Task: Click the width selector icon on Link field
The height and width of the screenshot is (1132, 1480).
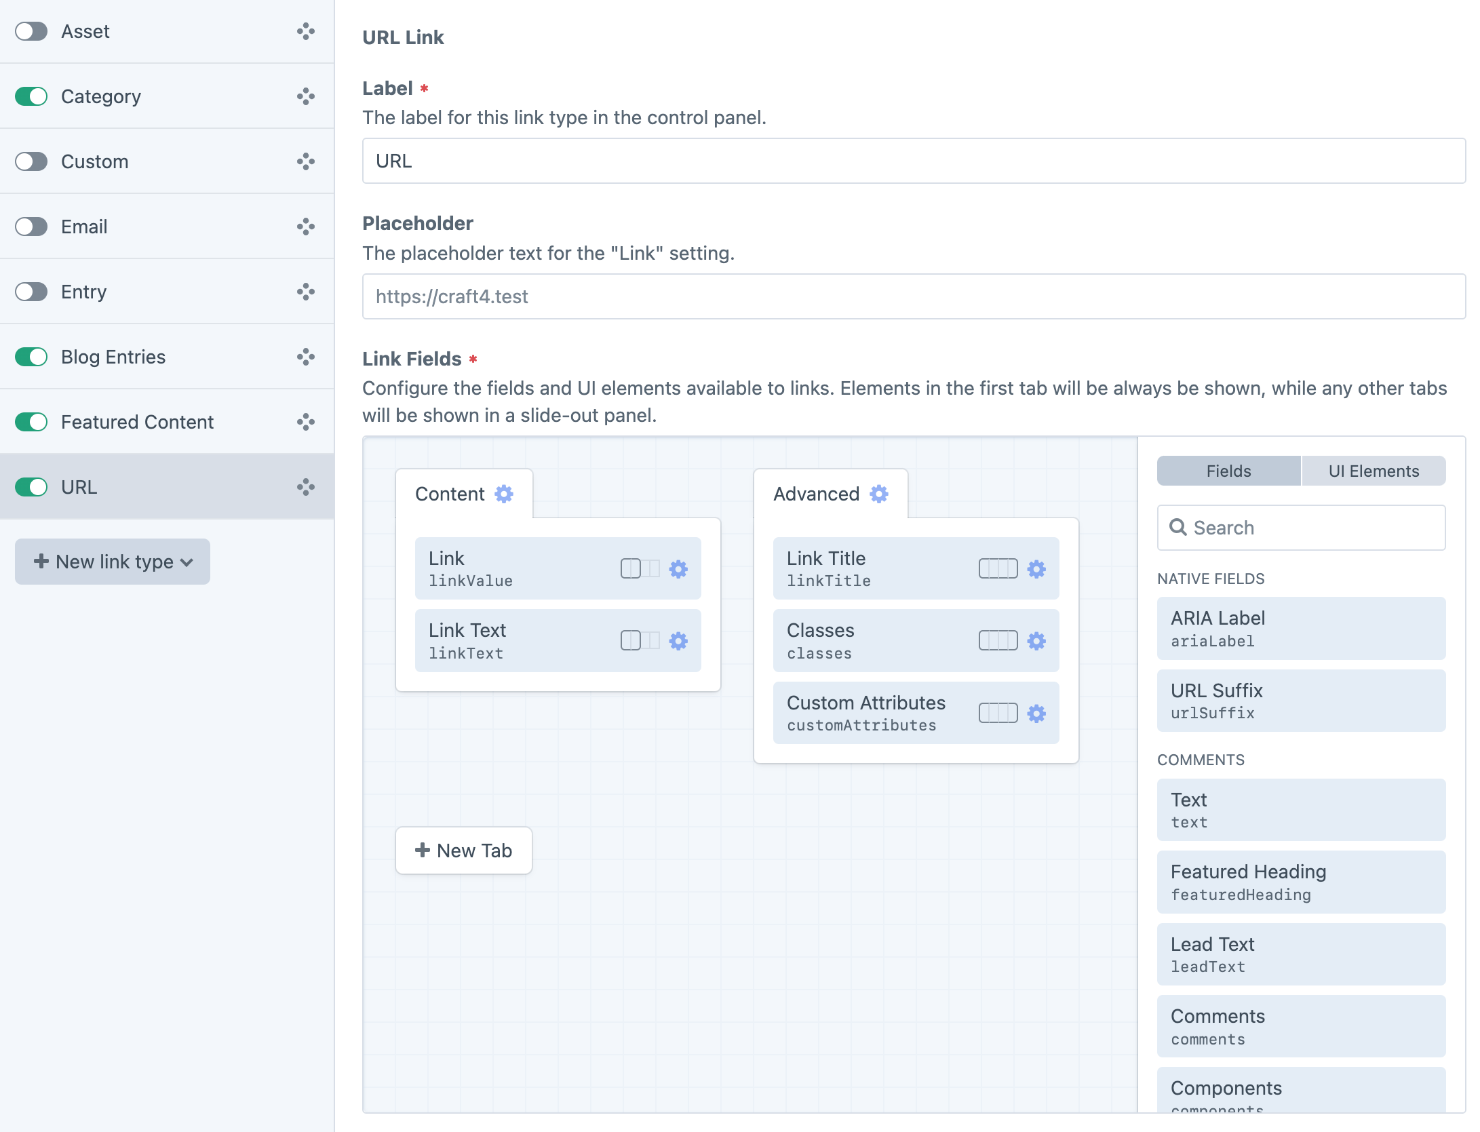Action: [x=640, y=569]
